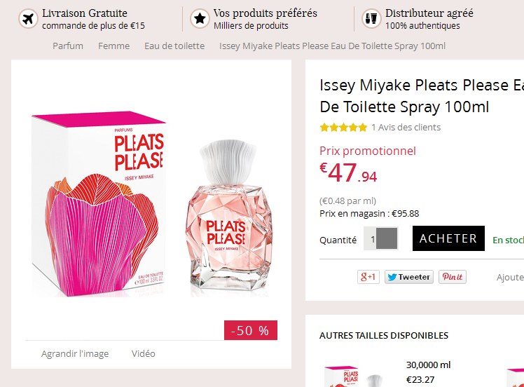Select the 30 ml size thumbnail
This screenshot has width=524, height=387.
(x=350, y=376)
